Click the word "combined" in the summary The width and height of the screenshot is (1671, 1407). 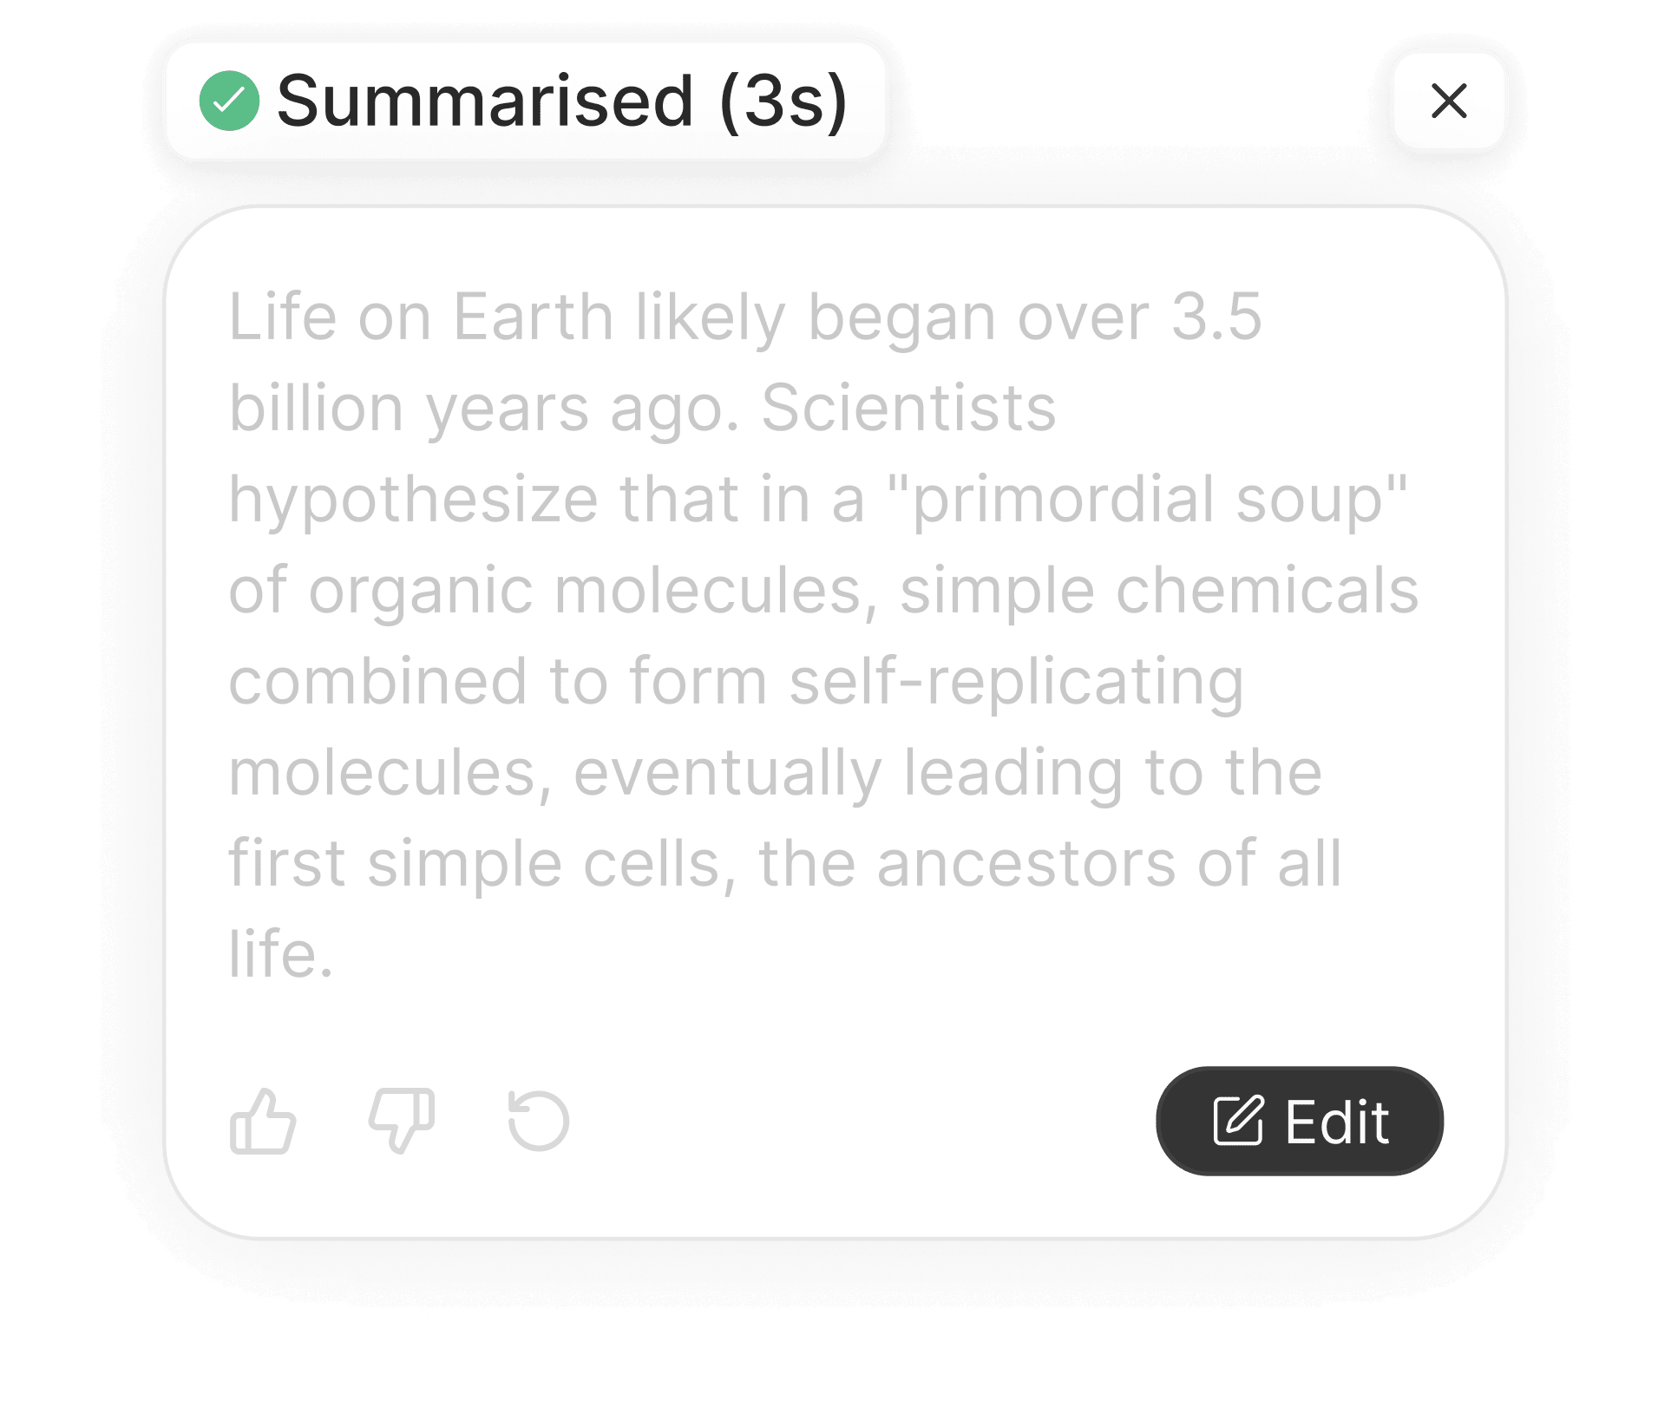coord(377,681)
